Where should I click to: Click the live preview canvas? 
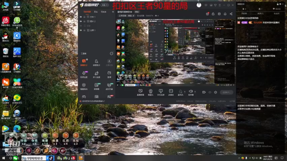tap(175, 53)
